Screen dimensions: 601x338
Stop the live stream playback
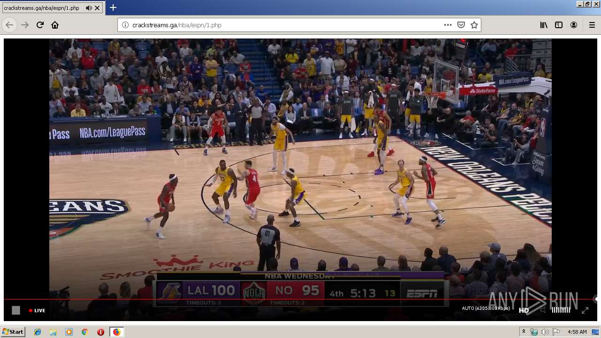16,310
